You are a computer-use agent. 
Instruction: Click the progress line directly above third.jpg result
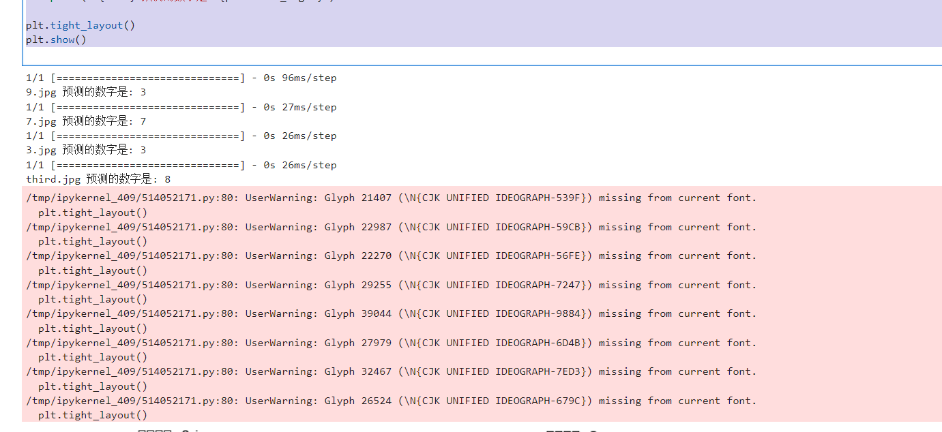point(181,165)
